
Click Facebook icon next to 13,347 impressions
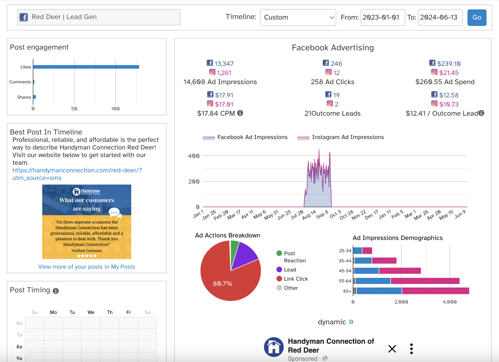pyautogui.click(x=210, y=63)
